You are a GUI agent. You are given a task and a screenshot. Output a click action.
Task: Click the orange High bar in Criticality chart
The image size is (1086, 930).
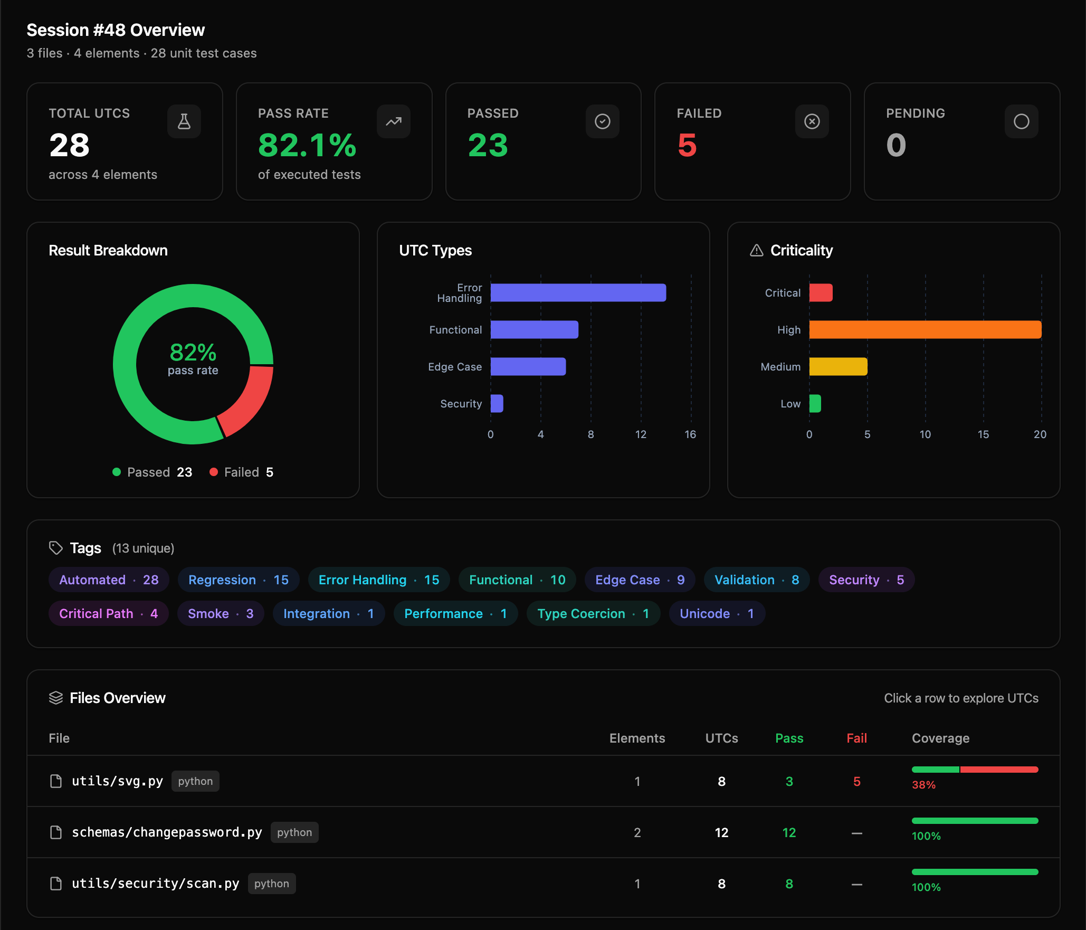[925, 329]
